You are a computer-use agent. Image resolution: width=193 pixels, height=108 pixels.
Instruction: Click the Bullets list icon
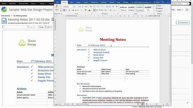pos(94,7)
